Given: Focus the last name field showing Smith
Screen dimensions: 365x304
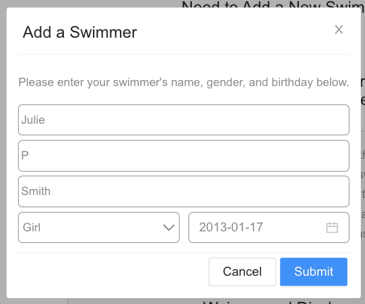Looking at the screenshot, I should pyautogui.click(x=184, y=191).
